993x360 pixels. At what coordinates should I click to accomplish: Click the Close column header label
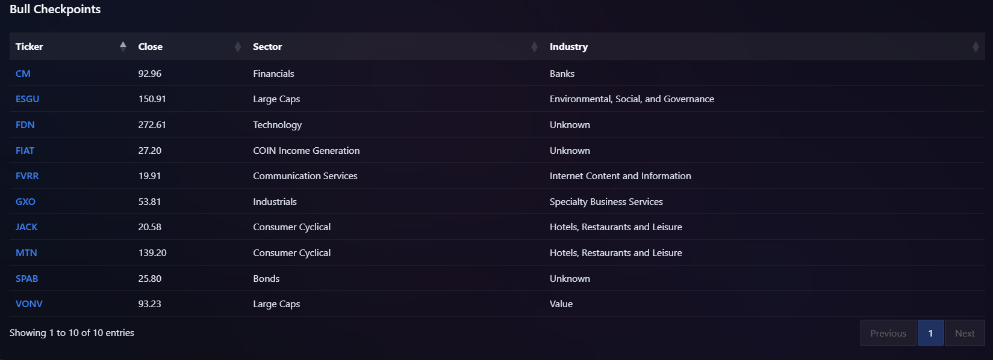coord(151,47)
